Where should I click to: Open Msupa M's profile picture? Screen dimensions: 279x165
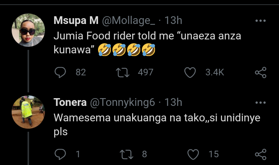[29, 30]
